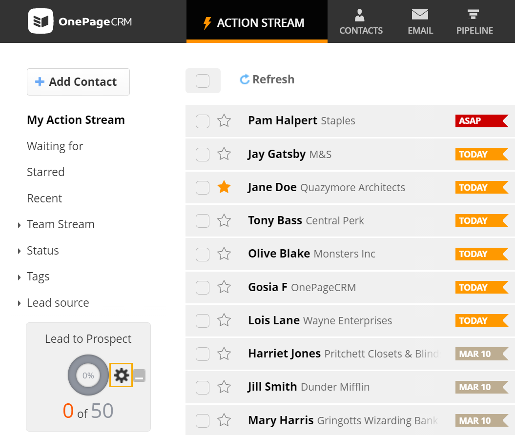Select Recent in sidebar
This screenshot has width=515, height=435.
(44, 198)
